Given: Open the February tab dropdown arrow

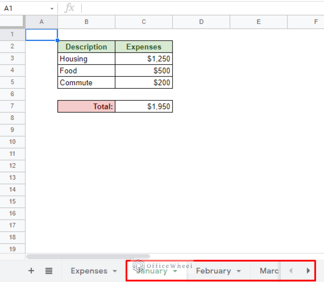Looking at the screenshot, I should [x=238, y=271].
